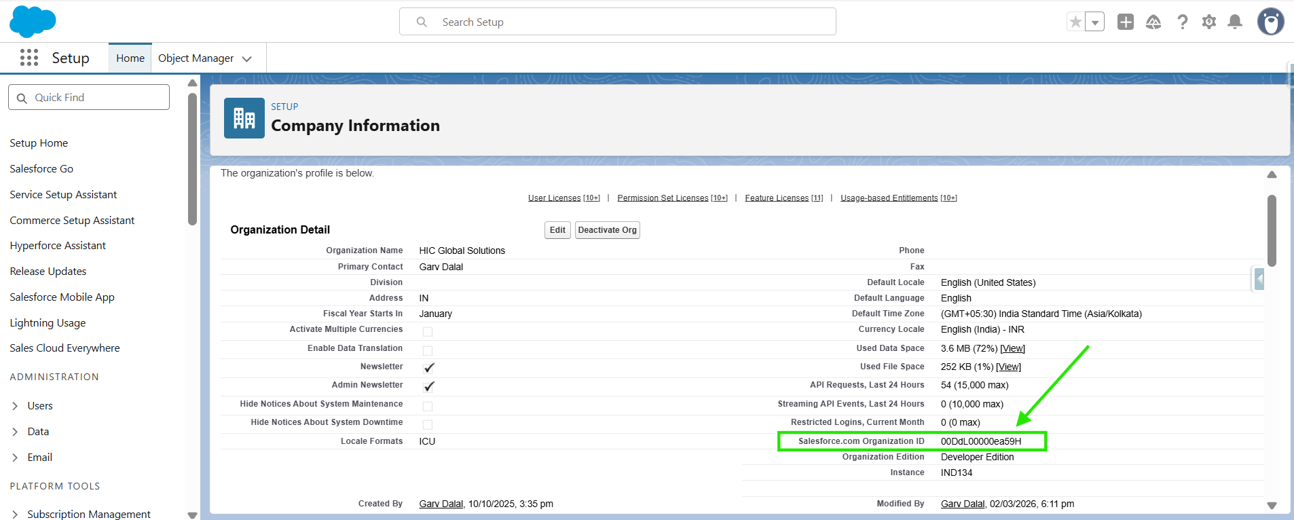Image resolution: width=1294 pixels, height=520 pixels.
Task: Open the user profile avatar
Action: 1270,22
